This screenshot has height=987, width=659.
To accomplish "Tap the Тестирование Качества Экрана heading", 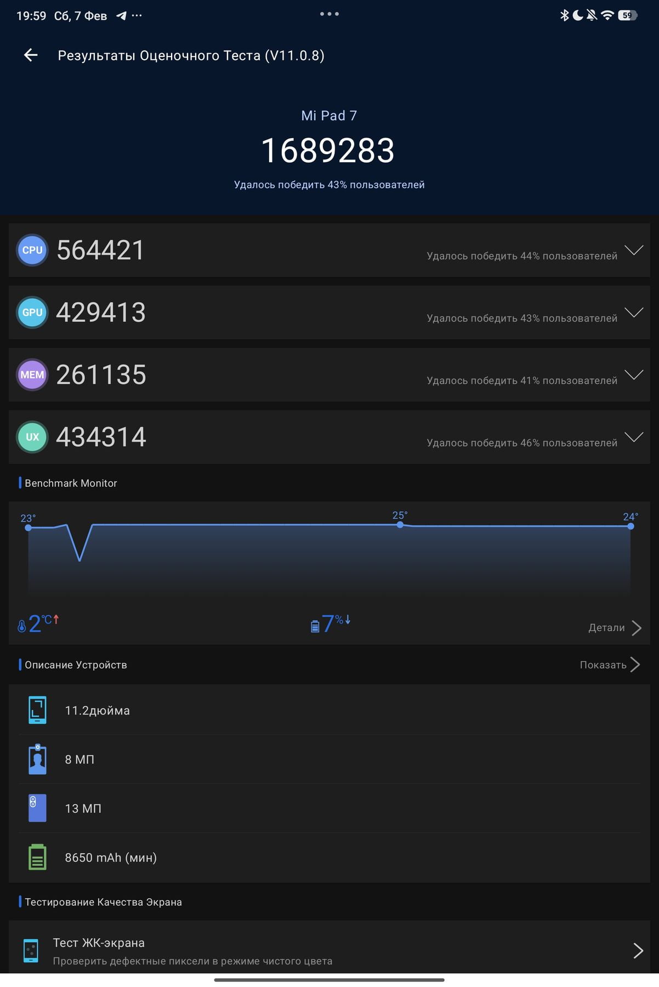I will coord(103,902).
